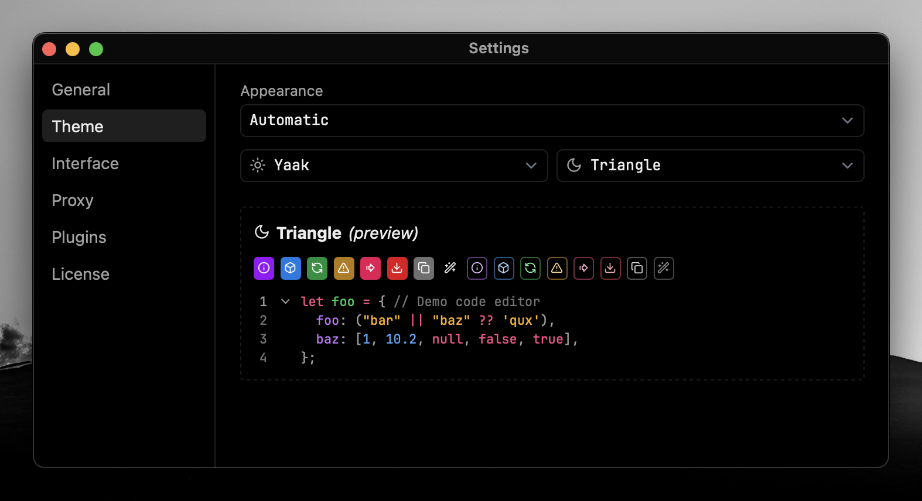Click the borderless magic wand icon
The image size is (922, 501).
450,268
